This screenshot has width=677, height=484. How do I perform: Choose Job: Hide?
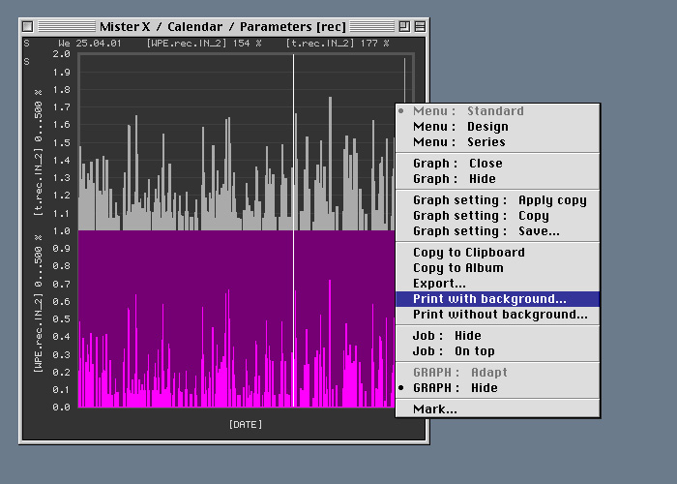497,336
